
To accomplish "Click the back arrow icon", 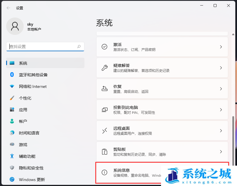I will point(8,8).
